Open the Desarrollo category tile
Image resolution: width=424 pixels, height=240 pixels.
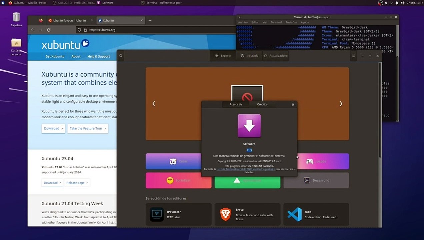pyautogui.click(x=316, y=180)
